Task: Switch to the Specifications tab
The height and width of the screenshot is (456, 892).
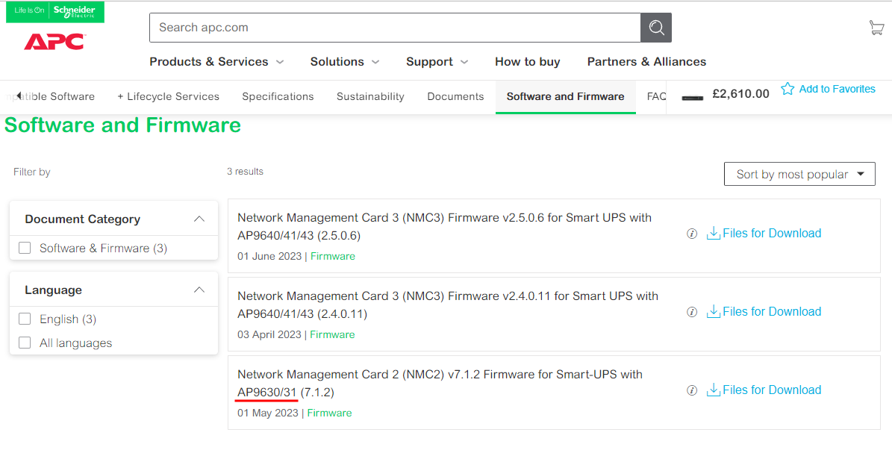Action: click(x=278, y=97)
